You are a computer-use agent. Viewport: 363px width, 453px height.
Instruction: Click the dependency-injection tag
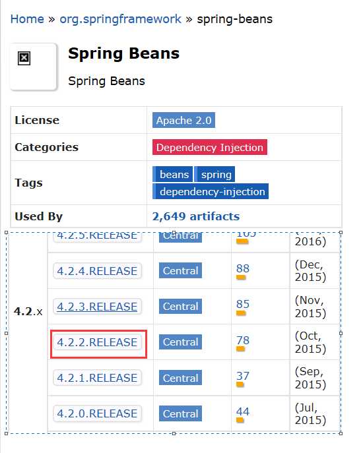[x=211, y=191]
